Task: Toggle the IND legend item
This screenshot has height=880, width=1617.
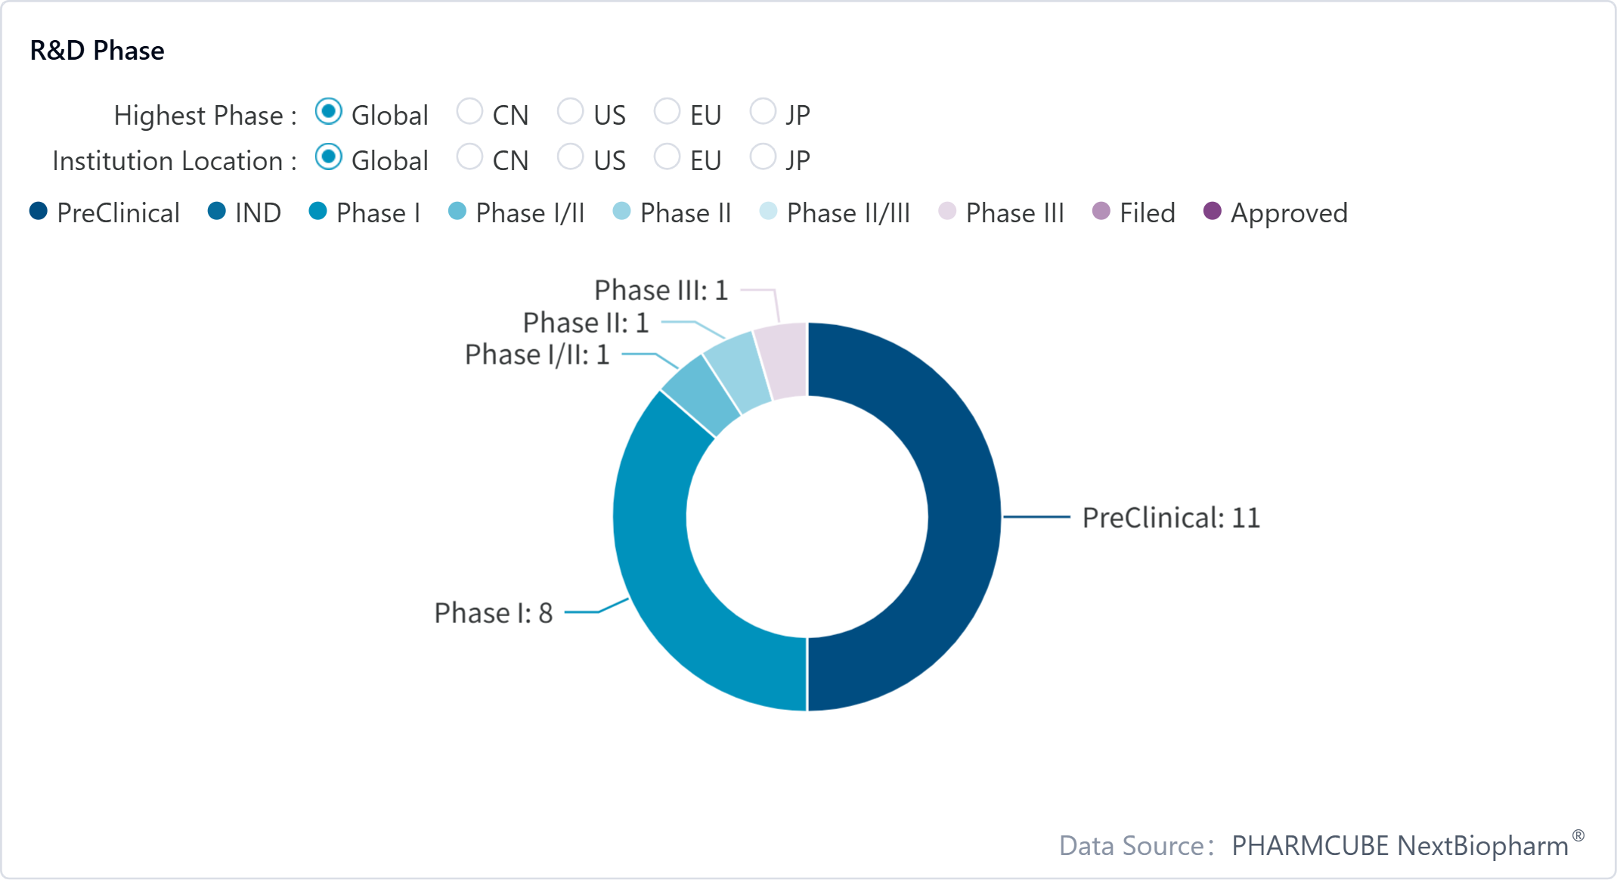Action: [x=244, y=212]
